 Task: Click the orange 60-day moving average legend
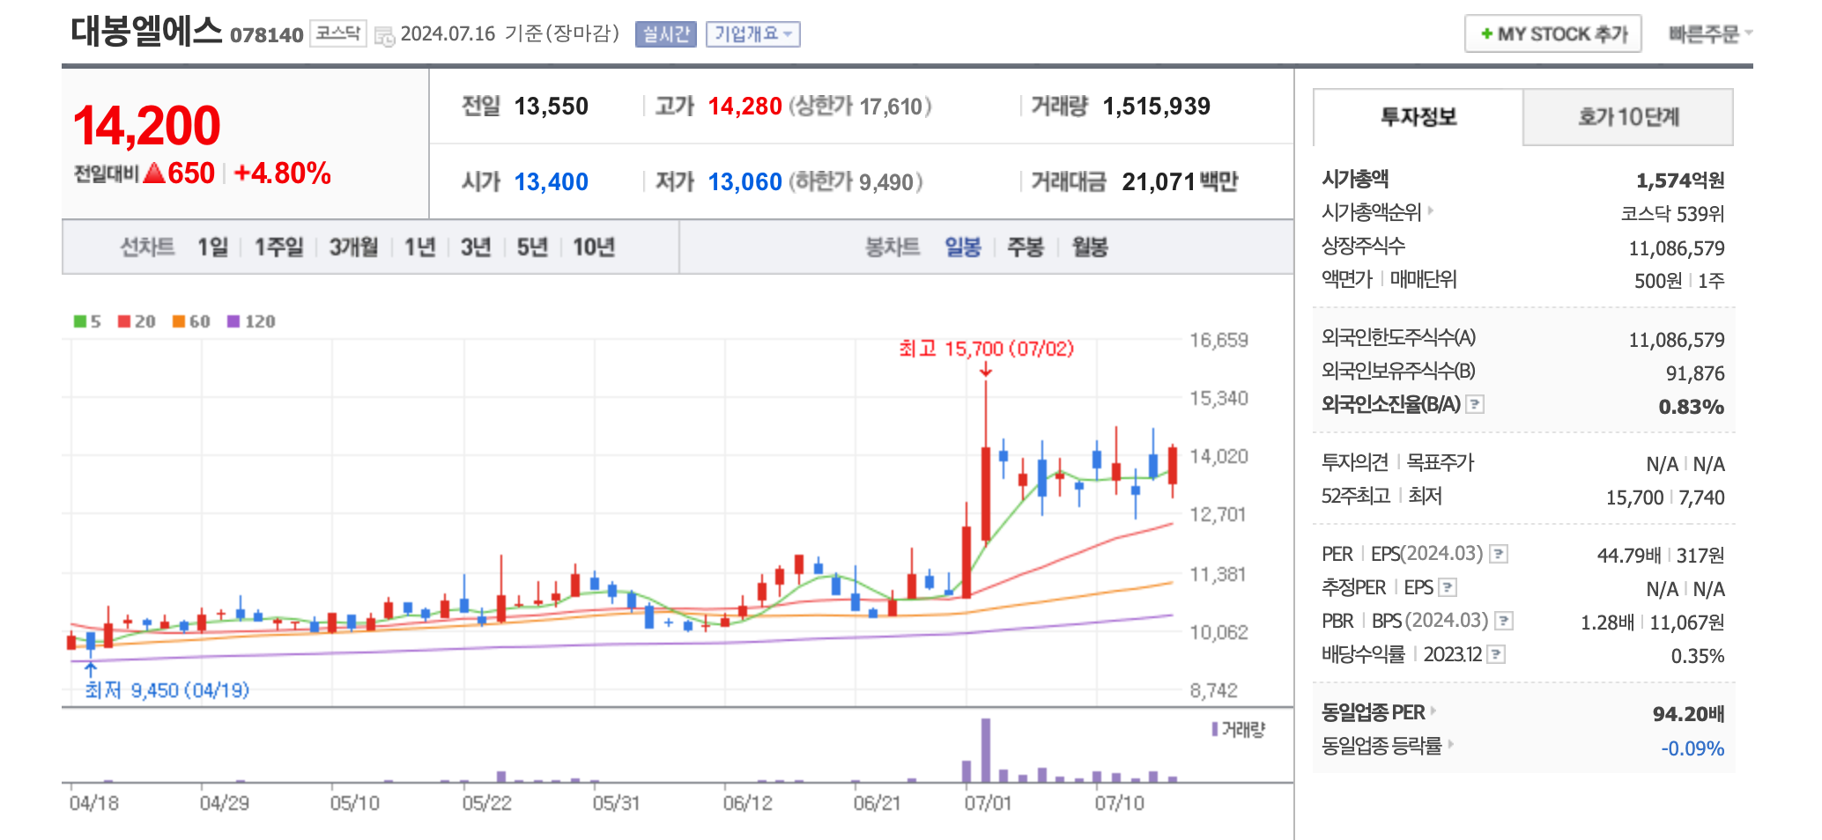coord(191,321)
